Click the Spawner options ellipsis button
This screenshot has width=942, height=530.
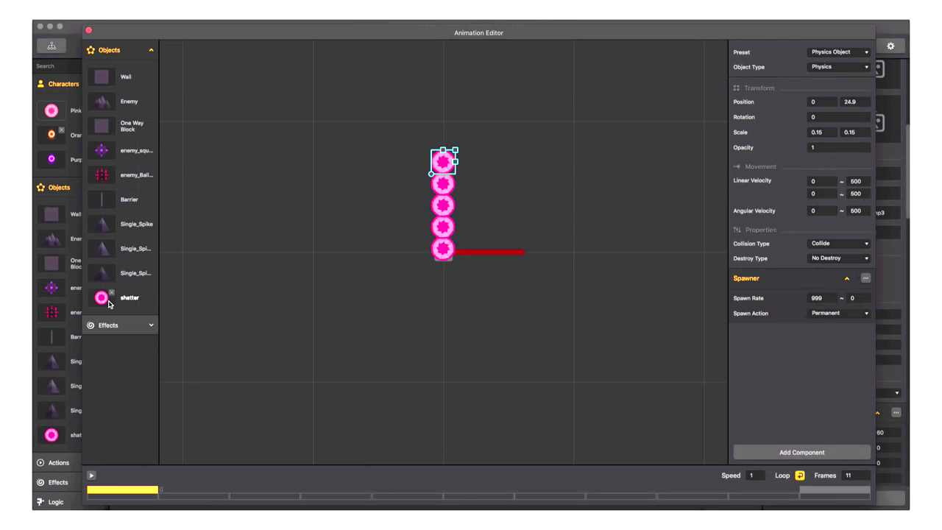pos(865,278)
